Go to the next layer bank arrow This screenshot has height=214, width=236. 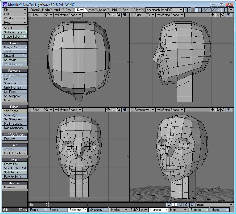(189, 10)
